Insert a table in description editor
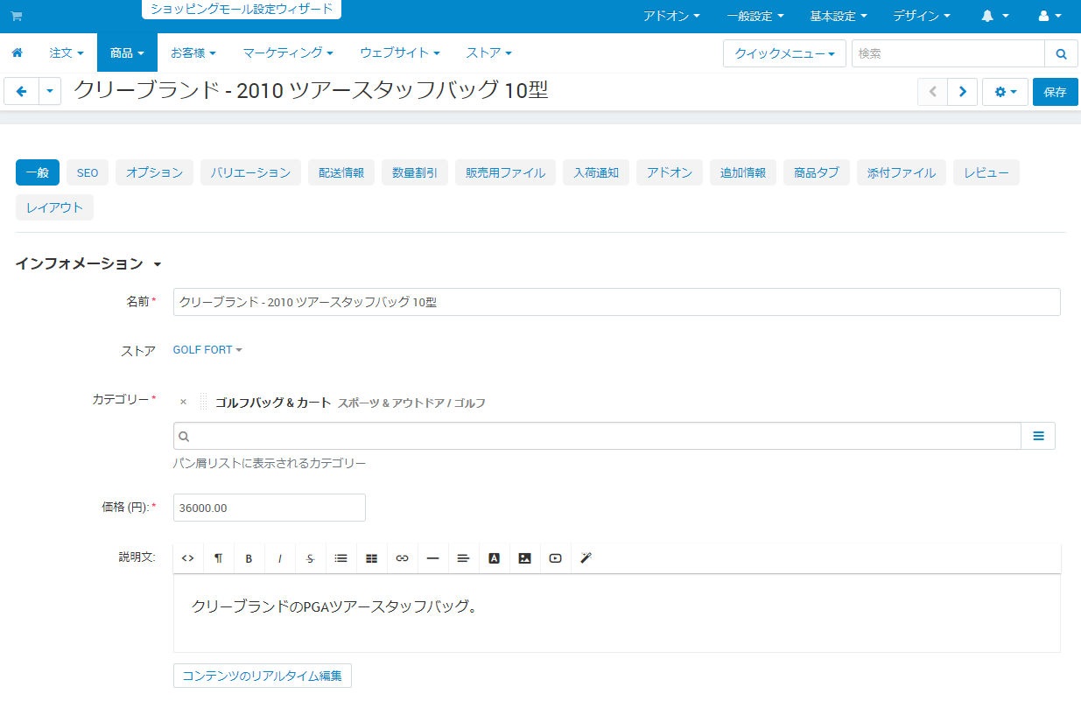This screenshot has width=1081, height=715. [371, 558]
